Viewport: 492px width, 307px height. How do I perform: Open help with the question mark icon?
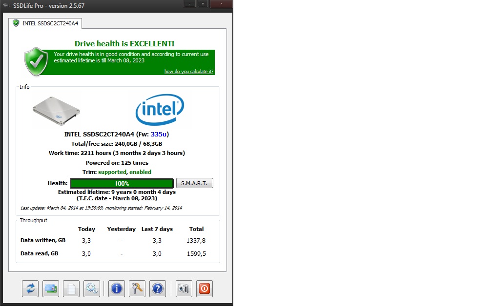point(158,288)
